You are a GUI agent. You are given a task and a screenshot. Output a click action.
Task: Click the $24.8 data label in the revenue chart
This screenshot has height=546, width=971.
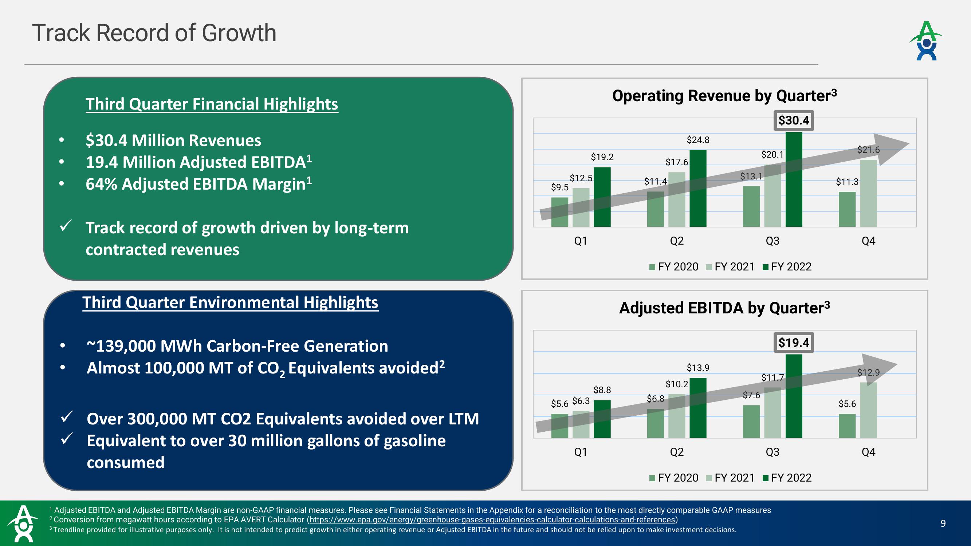698,140
